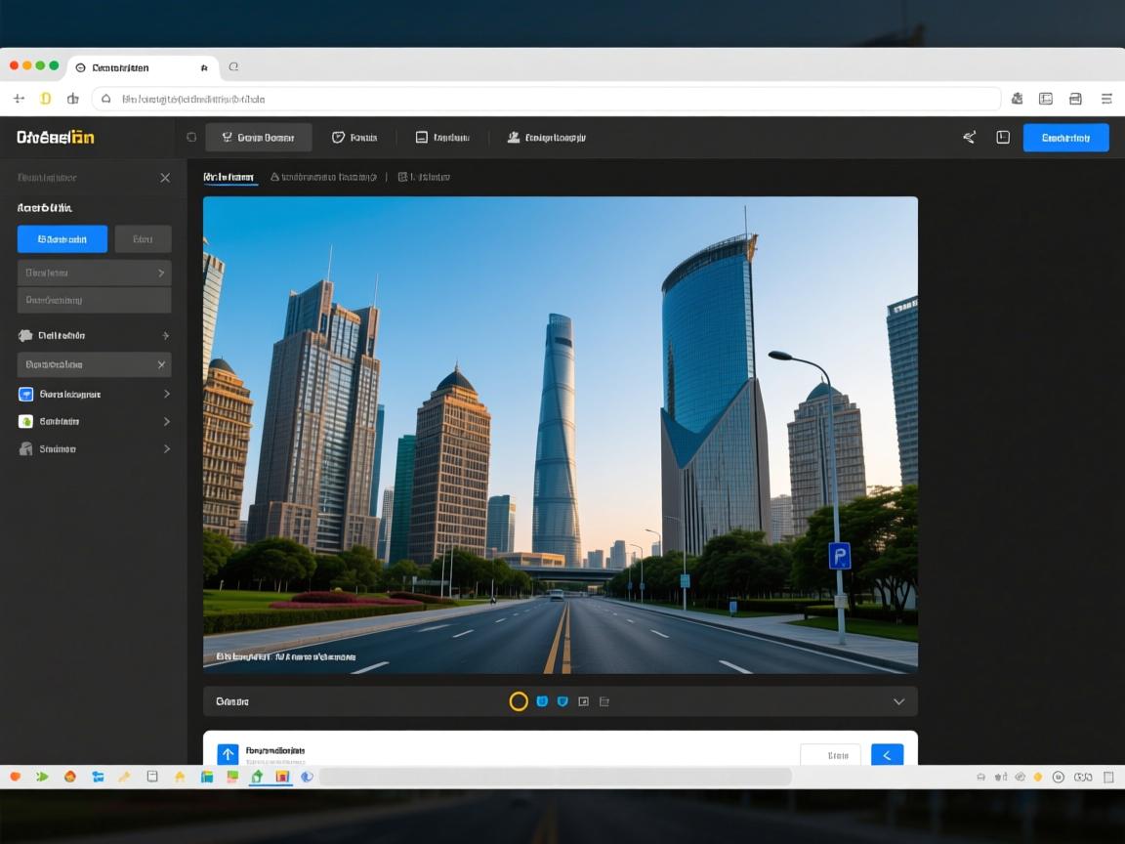Viewport: 1125px width, 844px height.
Task: Click the share icon in the app header
Action: [x=969, y=138]
